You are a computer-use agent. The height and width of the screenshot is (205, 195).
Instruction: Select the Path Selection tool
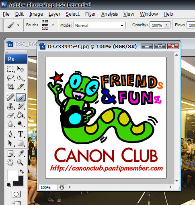(x=10, y=143)
